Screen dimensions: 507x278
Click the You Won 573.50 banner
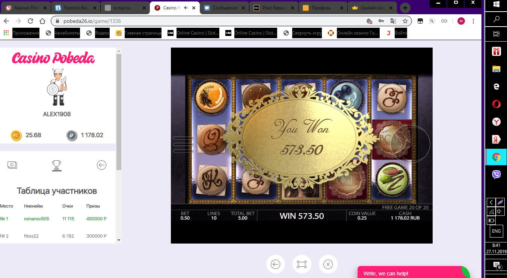(299, 137)
